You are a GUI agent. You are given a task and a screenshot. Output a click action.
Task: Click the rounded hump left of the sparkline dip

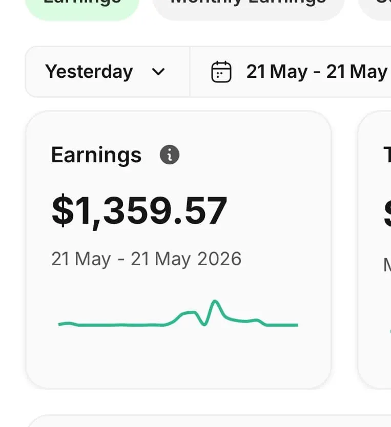(x=189, y=313)
